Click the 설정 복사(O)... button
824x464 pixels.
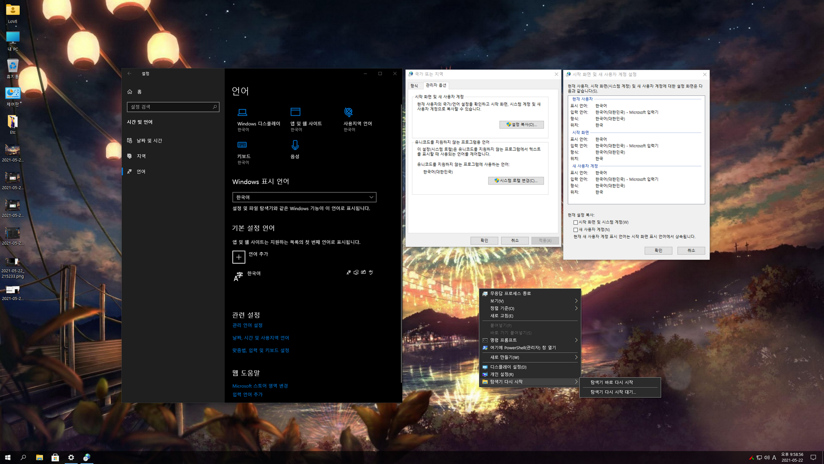[521, 124]
